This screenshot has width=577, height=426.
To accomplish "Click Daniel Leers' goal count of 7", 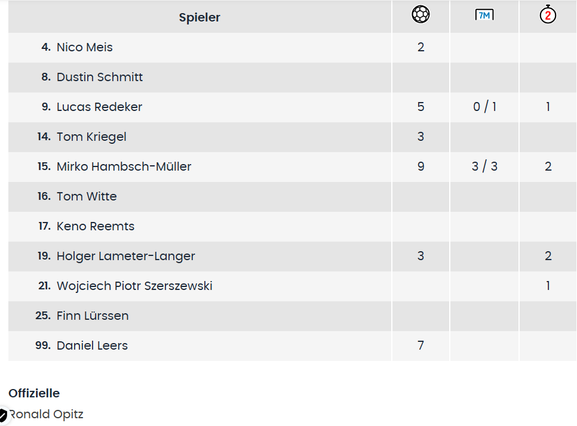I will [x=421, y=345].
